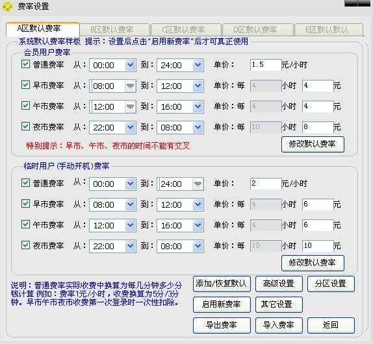The width and height of the screenshot is (373, 344).
Task: Toggle temporary user 午市费率 checkbox
Action: pyautogui.click(x=25, y=225)
